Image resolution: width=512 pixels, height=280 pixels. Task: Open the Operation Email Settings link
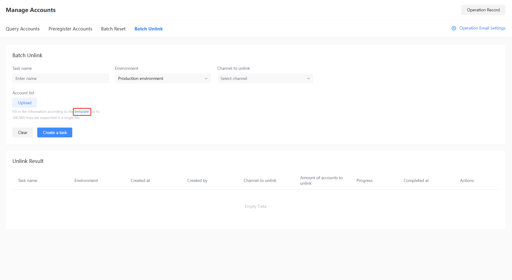482,28
